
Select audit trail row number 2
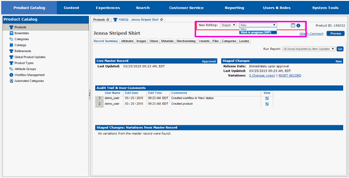(100, 104)
